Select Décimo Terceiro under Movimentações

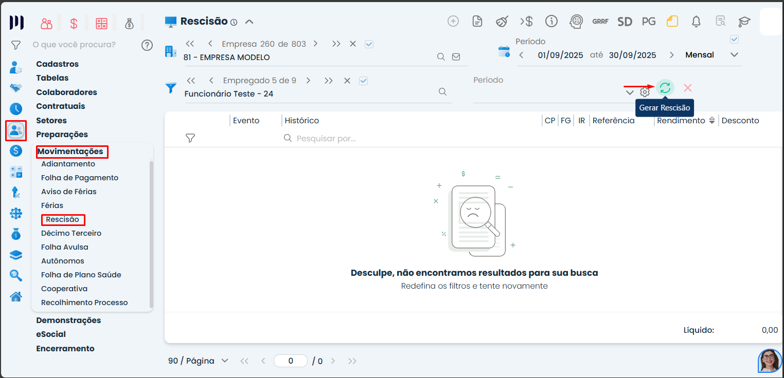tap(71, 233)
